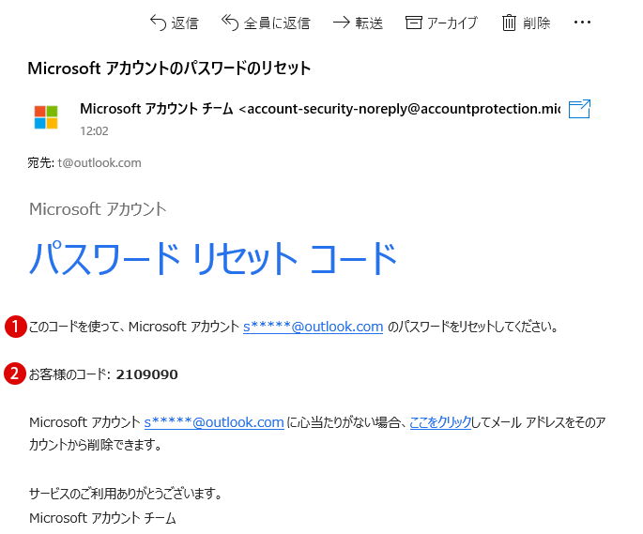Open message in new window icon
The height and width of the screenshot is (534, 643).
tap(579, 109)
